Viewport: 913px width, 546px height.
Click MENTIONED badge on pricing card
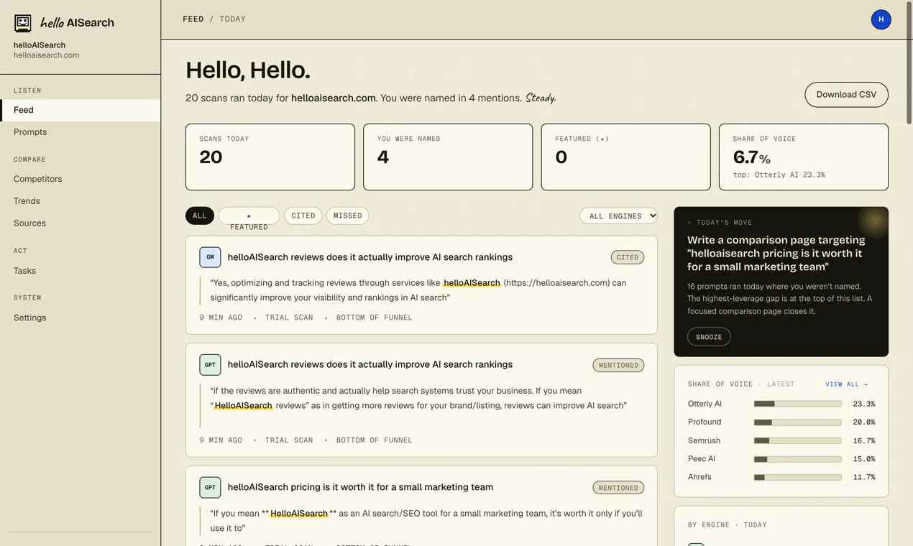click(618, 488)
